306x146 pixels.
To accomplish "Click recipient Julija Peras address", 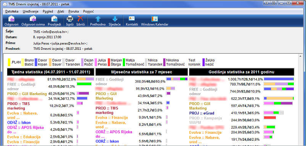I will (60, 43).
